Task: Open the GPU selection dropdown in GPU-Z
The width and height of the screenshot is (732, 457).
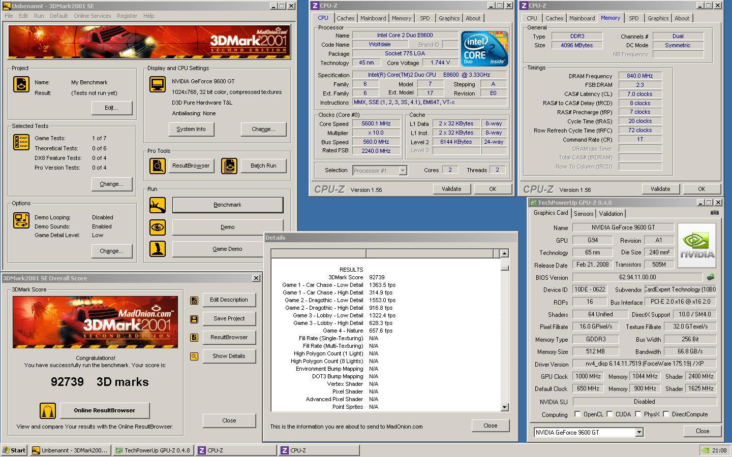Action: point(639,433)
